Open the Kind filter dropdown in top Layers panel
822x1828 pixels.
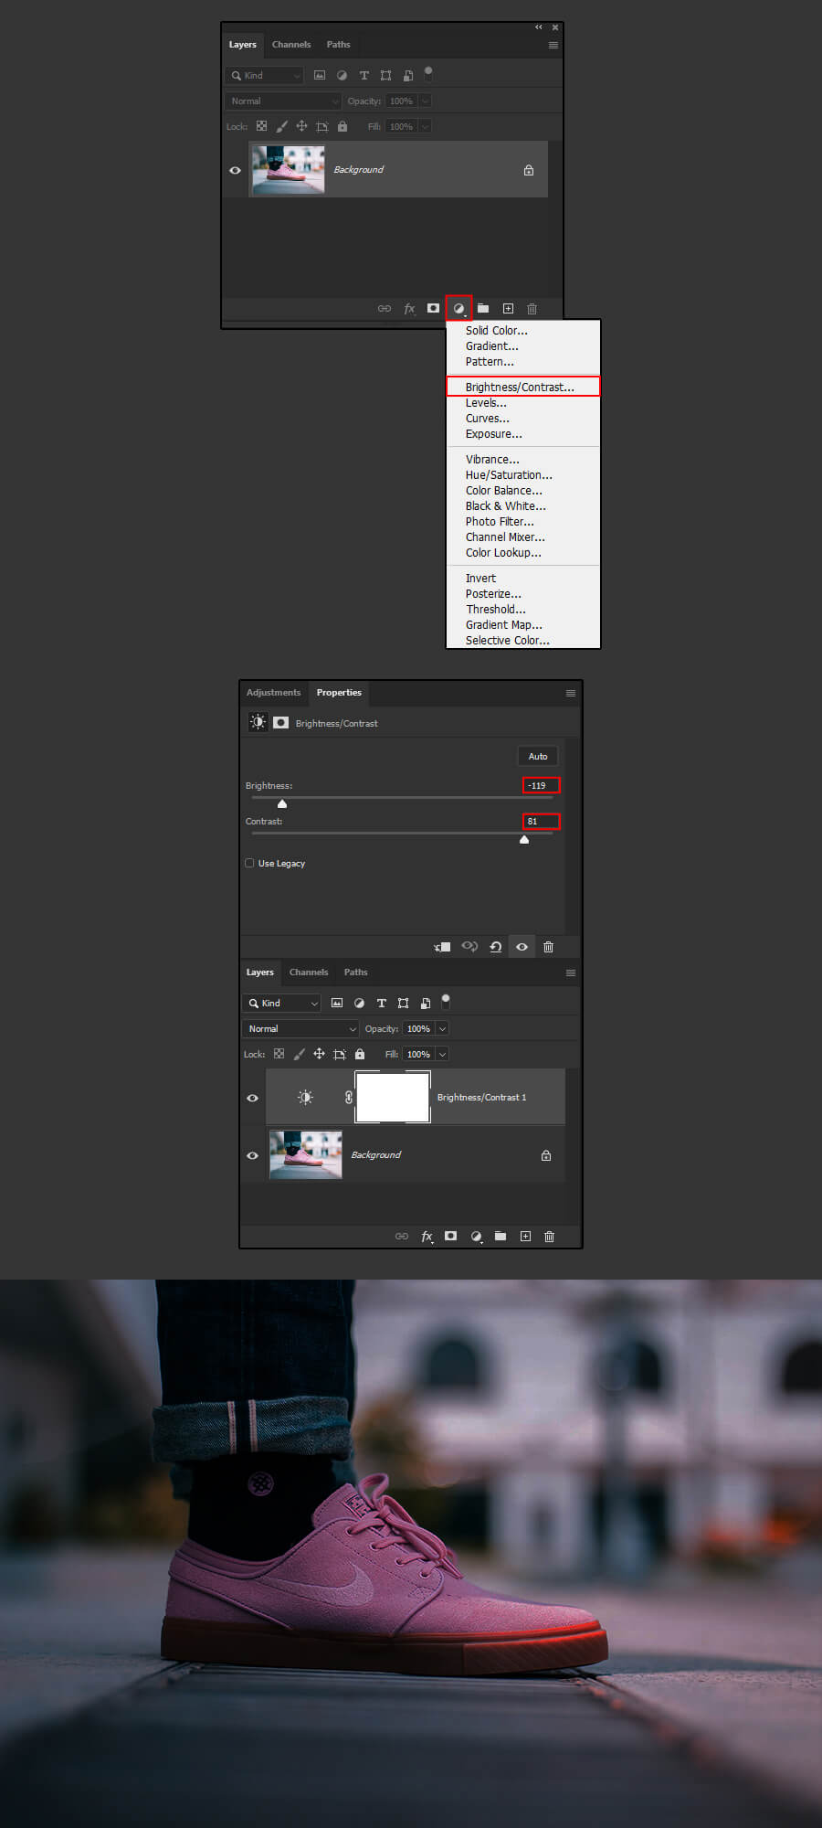pos(264,76)
